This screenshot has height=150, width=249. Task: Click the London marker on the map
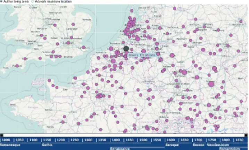pyautogui.click(x=68, y=43)
